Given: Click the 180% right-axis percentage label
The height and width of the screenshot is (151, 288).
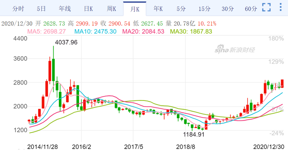Looking at the screenshot, I should pyautogui.click(x=276, y=39).
